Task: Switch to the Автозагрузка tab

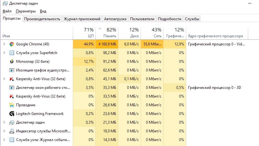Action: pyautogui.click(x=115, y=19)
